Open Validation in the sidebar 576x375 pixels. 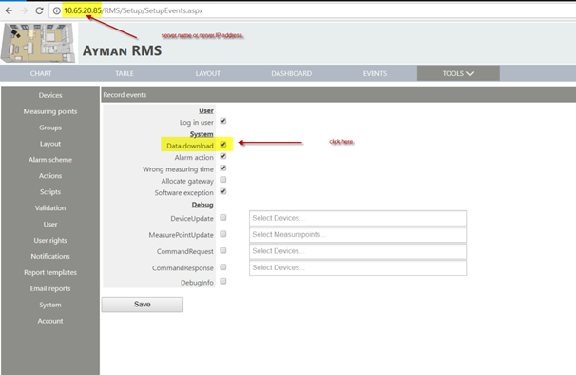point(50,207)
